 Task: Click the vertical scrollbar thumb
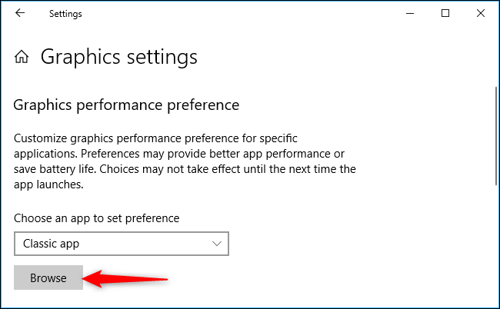point(496,136)
